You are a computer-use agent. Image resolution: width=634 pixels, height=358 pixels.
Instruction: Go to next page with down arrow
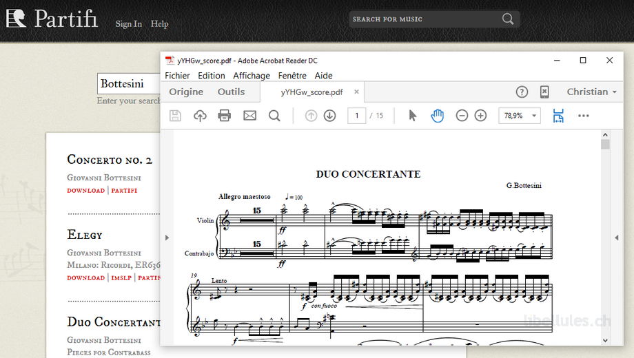click(330, 116)
